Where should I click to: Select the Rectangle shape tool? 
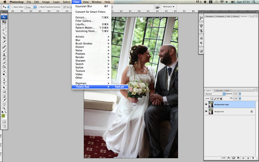(4, 91)
